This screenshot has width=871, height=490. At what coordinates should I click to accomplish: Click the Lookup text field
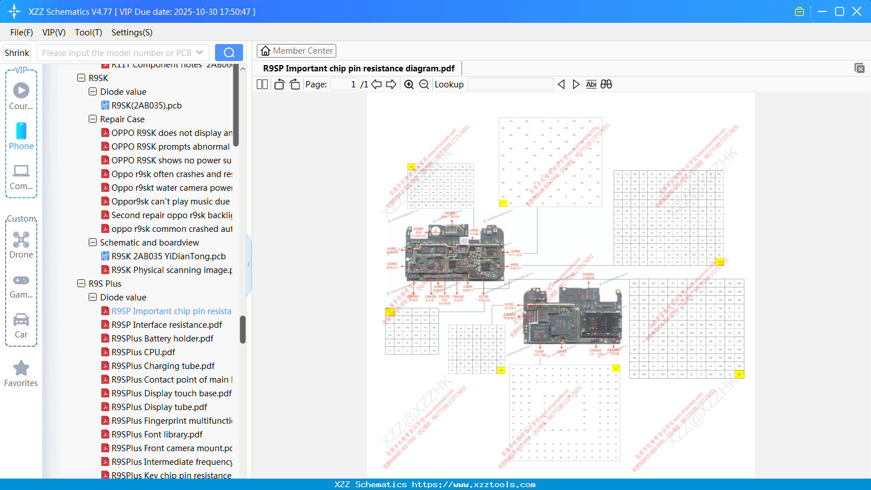(511, 85)
